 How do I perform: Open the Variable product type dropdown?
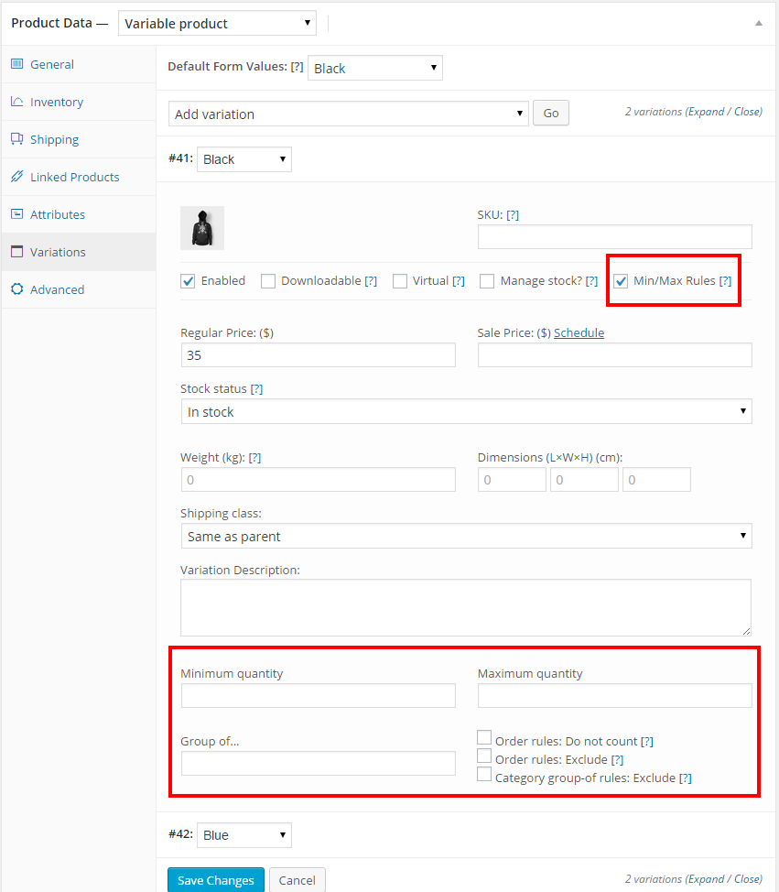pyautogui.click(x=217, y=24)
